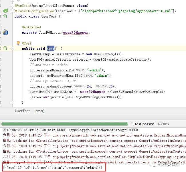Click the 'value2: 26' parameter hint
186x172 pixels.
[x=104, y=86]
